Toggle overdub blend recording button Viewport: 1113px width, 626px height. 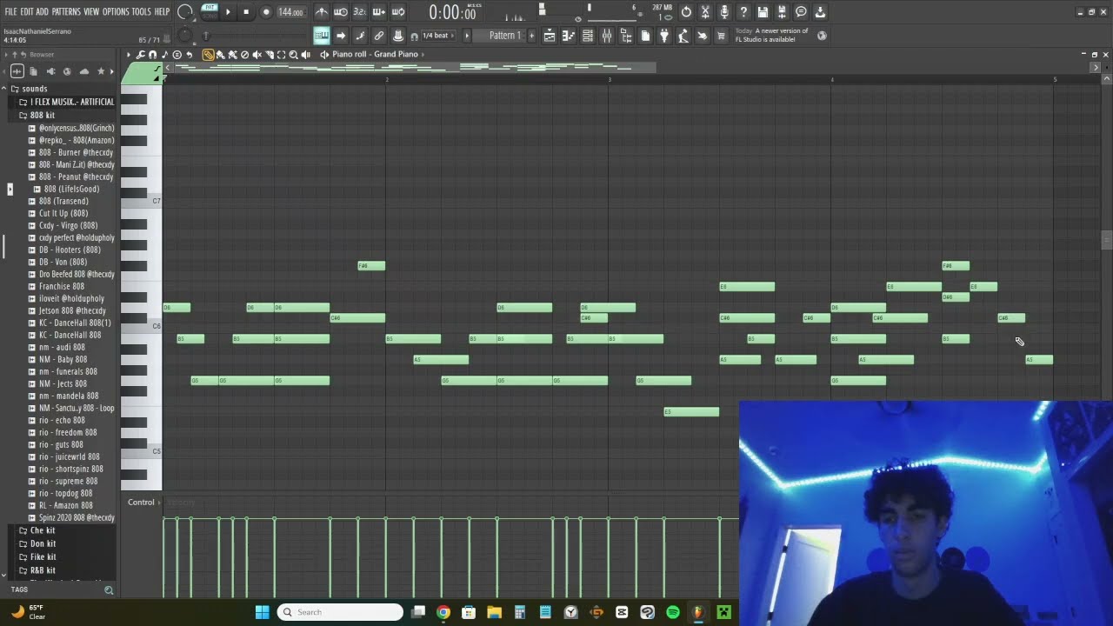(x=379, y=12)
